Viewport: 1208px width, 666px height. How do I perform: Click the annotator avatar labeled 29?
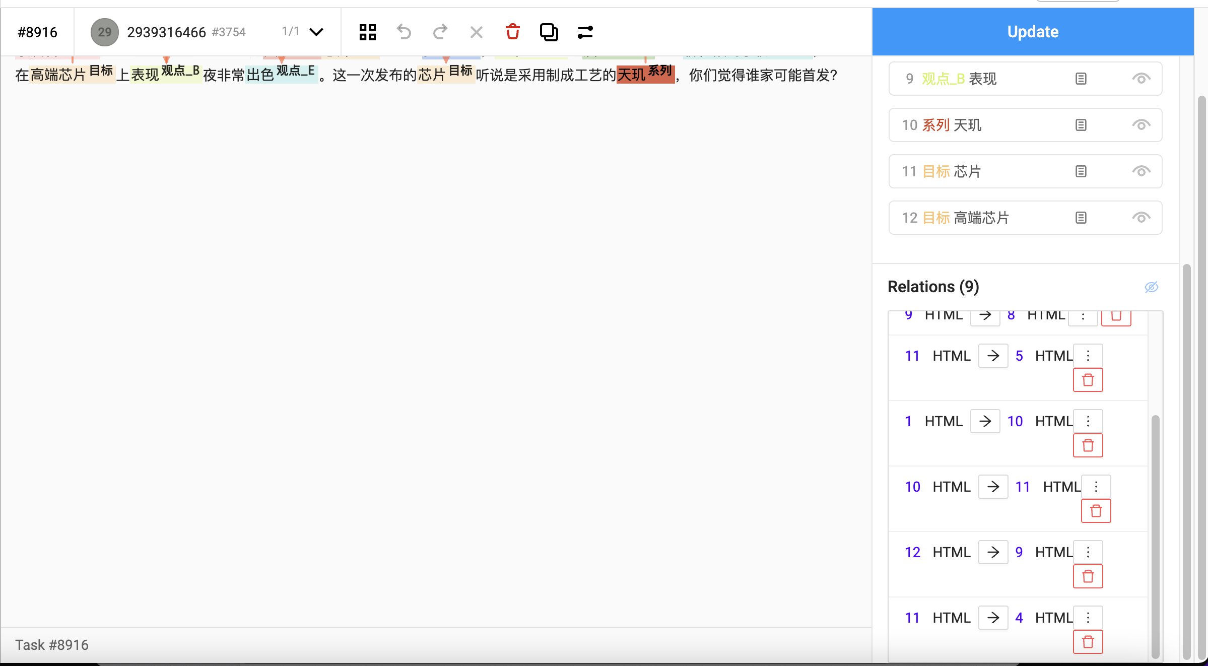pyautogui.click(x=104, y=32)
